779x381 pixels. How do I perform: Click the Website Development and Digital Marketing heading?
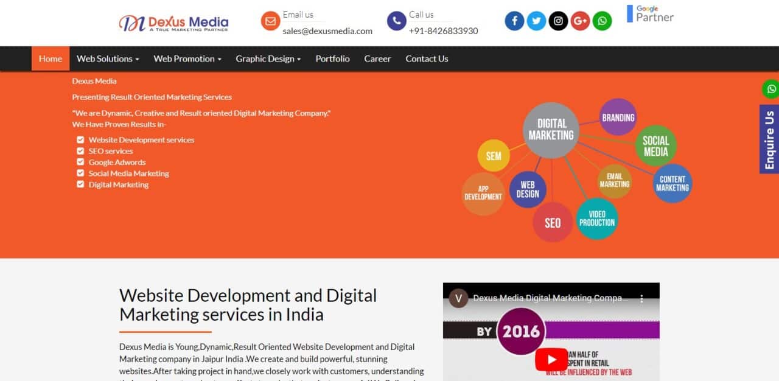[x=248, y=305]
